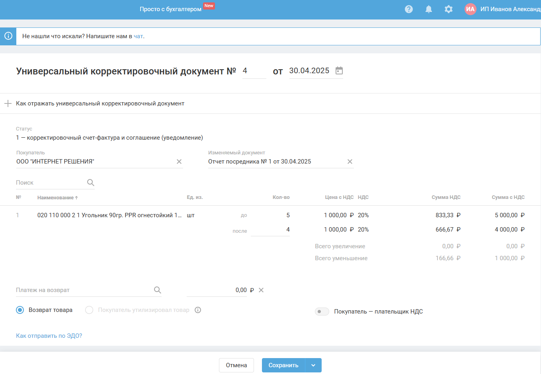
Task: Clear the Покупатель field with X icon
Action: (x=179, y=162)
